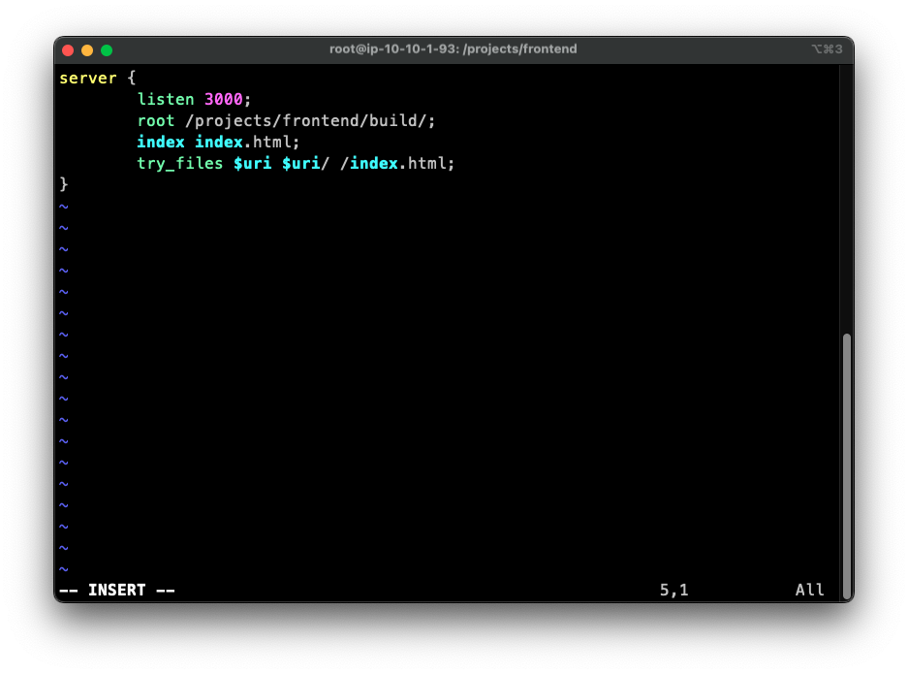
Task: Click the green zoom window button
Action: tap(107, 49)
